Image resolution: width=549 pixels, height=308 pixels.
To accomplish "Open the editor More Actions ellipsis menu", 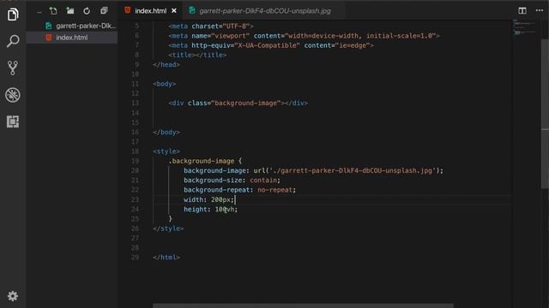I will (x=540, y=10).
